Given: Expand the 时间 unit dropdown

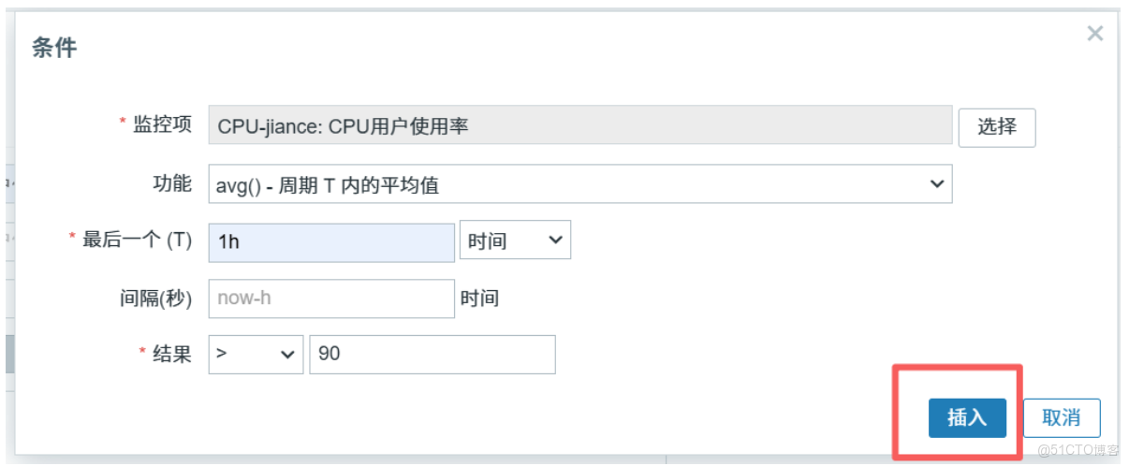Looking at the screenshot, I should (x=516, y=241).
